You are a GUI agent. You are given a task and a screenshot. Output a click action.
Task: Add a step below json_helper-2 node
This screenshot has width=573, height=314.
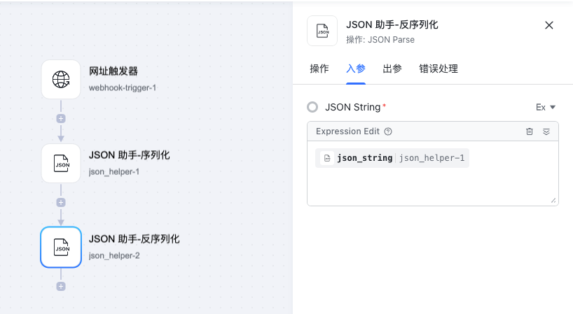61,286
